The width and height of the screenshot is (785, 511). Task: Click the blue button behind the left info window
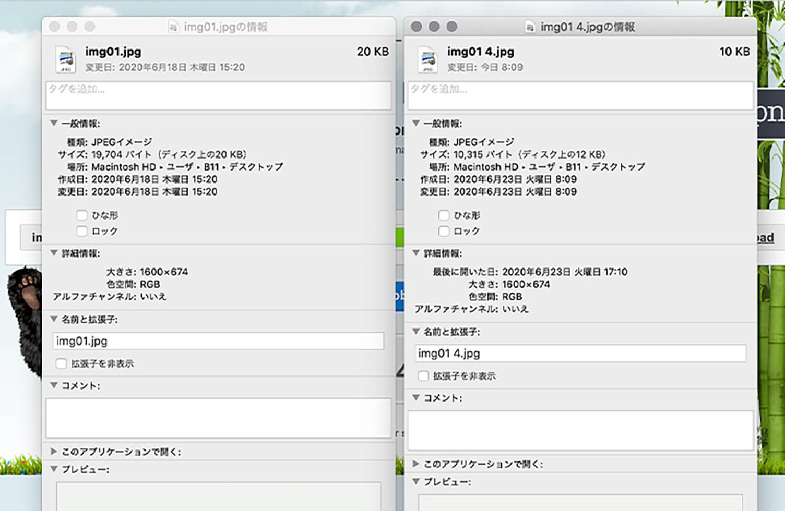tap(399, 295)
